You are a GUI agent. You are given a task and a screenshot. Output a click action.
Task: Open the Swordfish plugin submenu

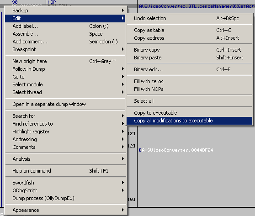[65, 183]
